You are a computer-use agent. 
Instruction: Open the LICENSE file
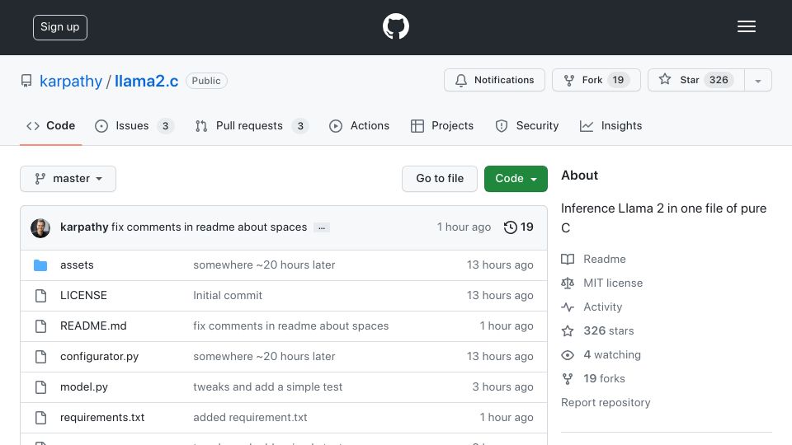(x=83, y=295)
